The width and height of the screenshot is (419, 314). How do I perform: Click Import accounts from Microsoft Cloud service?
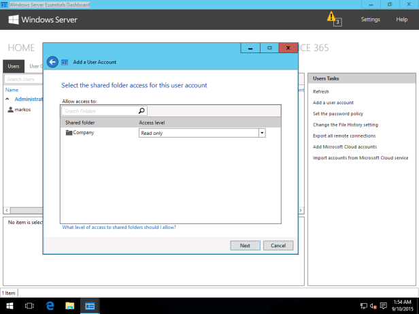(x=360, y=157)
